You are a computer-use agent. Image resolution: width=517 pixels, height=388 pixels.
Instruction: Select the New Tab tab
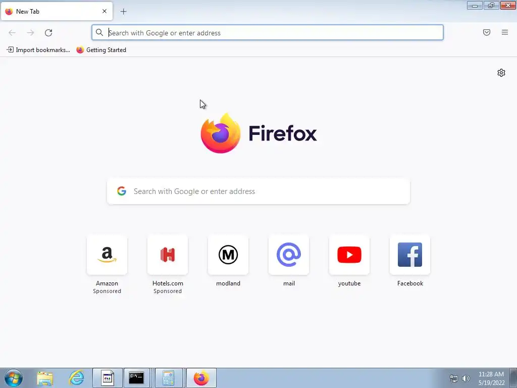pos(57,11)
